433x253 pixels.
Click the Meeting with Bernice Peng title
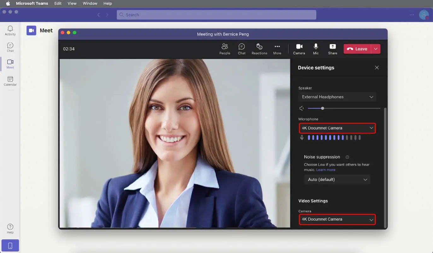[x=223, y=34]
